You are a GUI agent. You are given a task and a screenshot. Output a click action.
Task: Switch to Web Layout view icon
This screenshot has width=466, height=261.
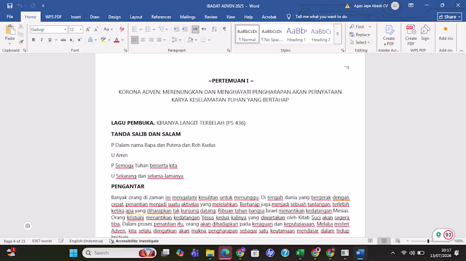point(398,241)
